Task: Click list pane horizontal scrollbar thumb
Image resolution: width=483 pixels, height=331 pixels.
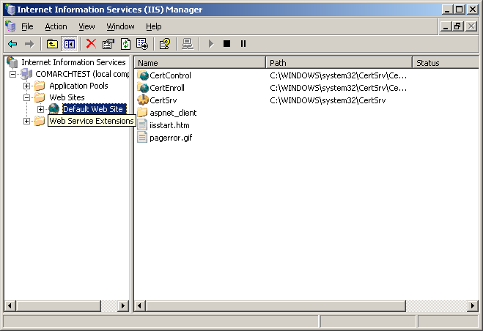Action: [x=276, y=306]
